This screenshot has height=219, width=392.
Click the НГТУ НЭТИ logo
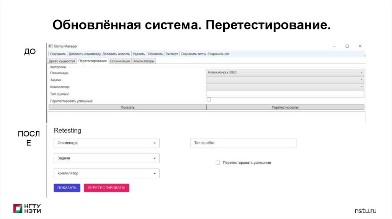(27, 208)
